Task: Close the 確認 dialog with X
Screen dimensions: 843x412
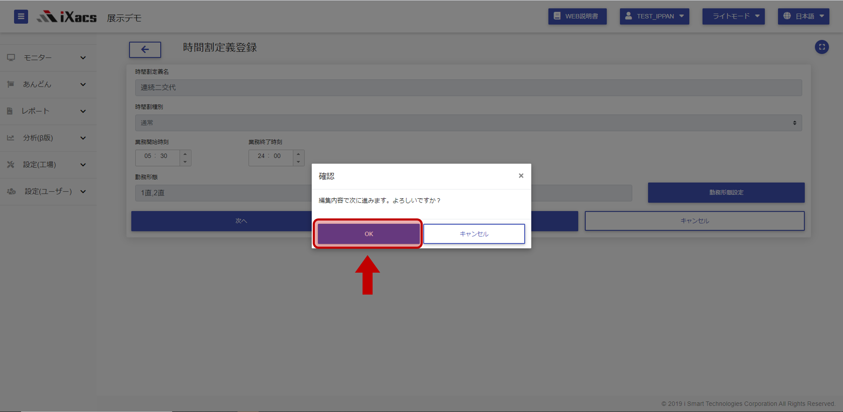Action: (521, 176)
